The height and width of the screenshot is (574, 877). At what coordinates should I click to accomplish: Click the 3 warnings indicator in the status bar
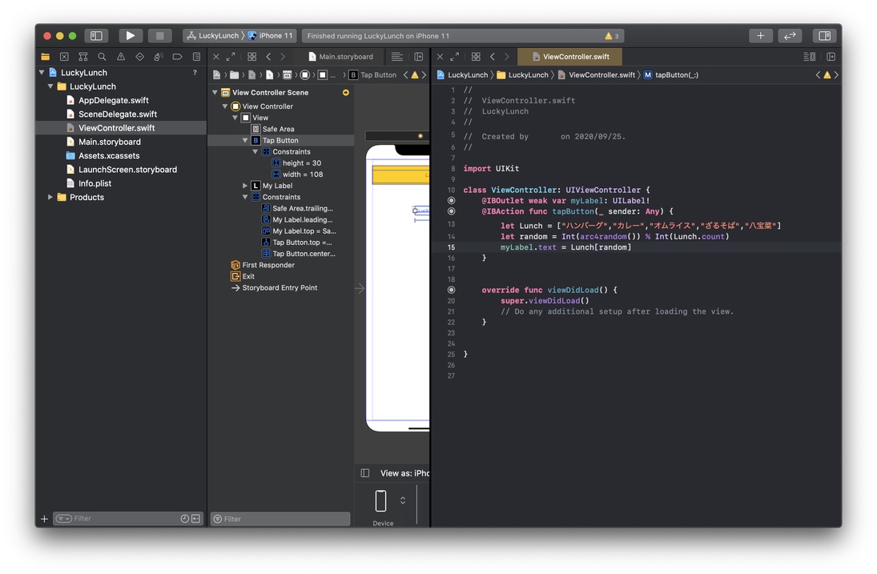coord(611,36)
